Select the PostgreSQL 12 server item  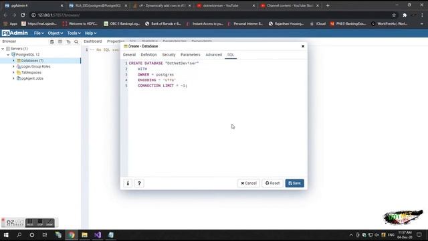27,55
